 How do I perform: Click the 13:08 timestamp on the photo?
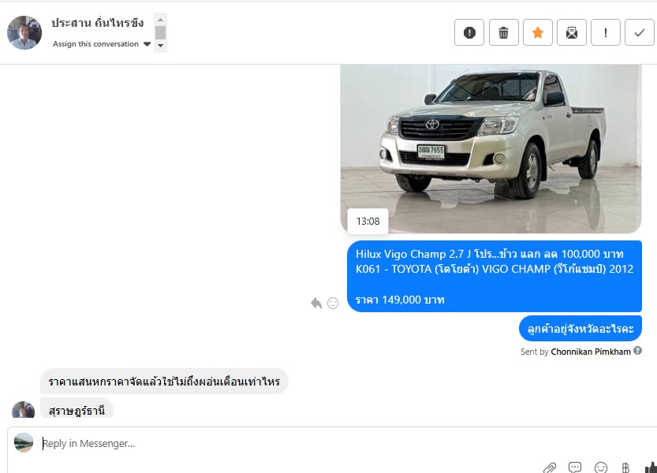[368, 222]
